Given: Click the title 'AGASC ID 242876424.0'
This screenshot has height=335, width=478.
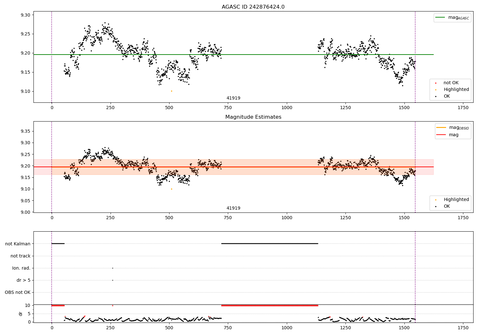Looking at the screenshot, I should click(253, 7).
